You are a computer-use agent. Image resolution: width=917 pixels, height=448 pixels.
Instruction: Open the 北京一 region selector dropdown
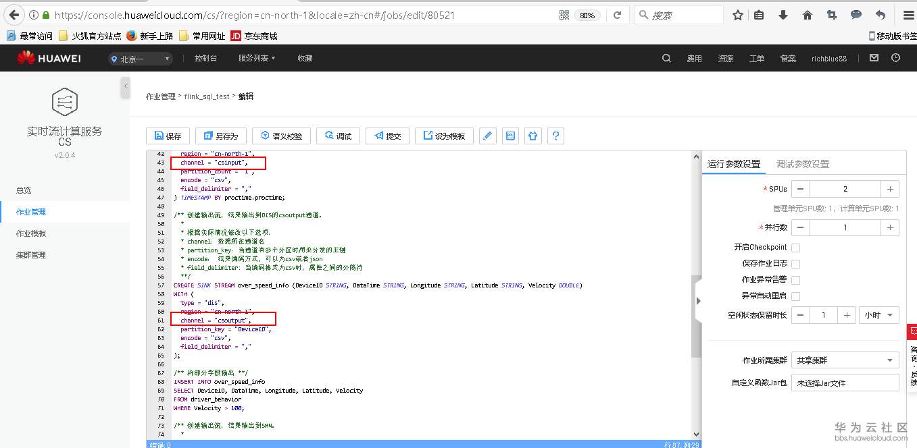pos(140,59)
